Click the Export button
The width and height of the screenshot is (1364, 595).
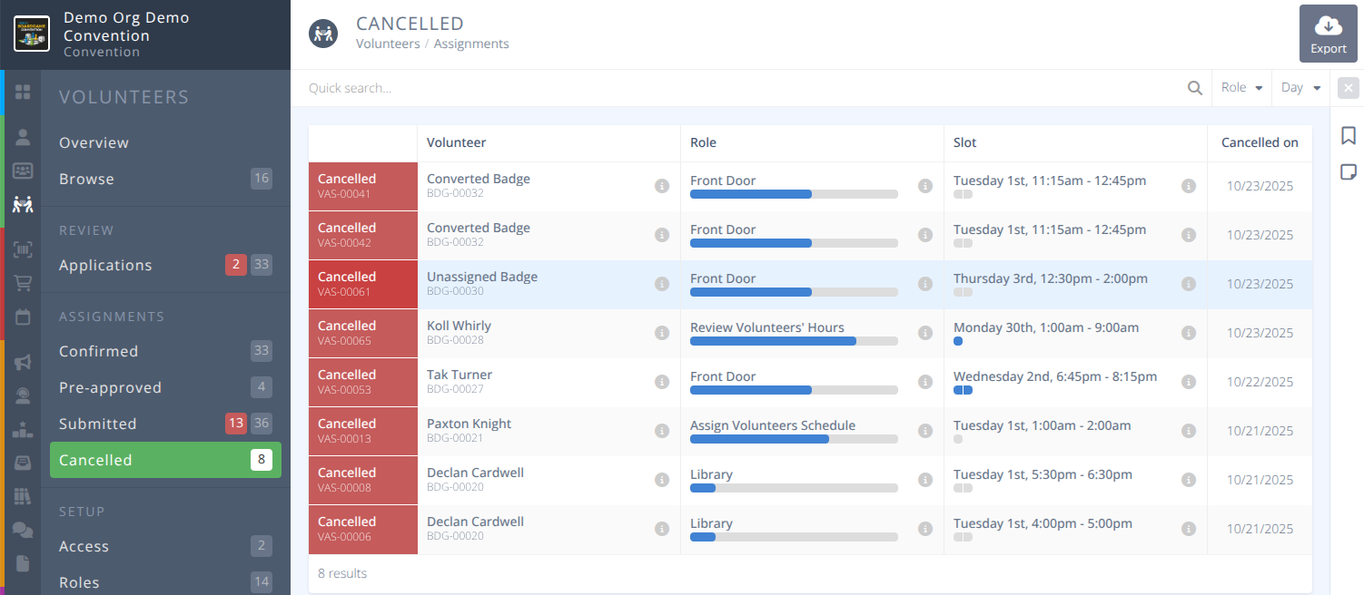pyautogui.click(x=1329, y=34)
